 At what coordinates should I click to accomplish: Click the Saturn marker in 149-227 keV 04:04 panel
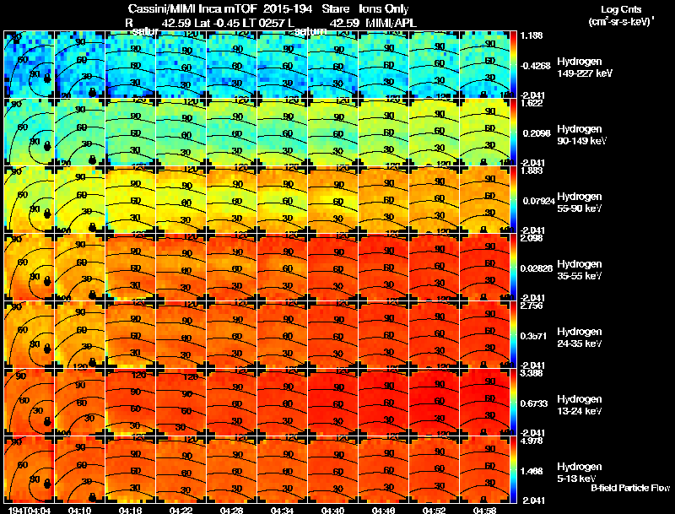point(47,78)
